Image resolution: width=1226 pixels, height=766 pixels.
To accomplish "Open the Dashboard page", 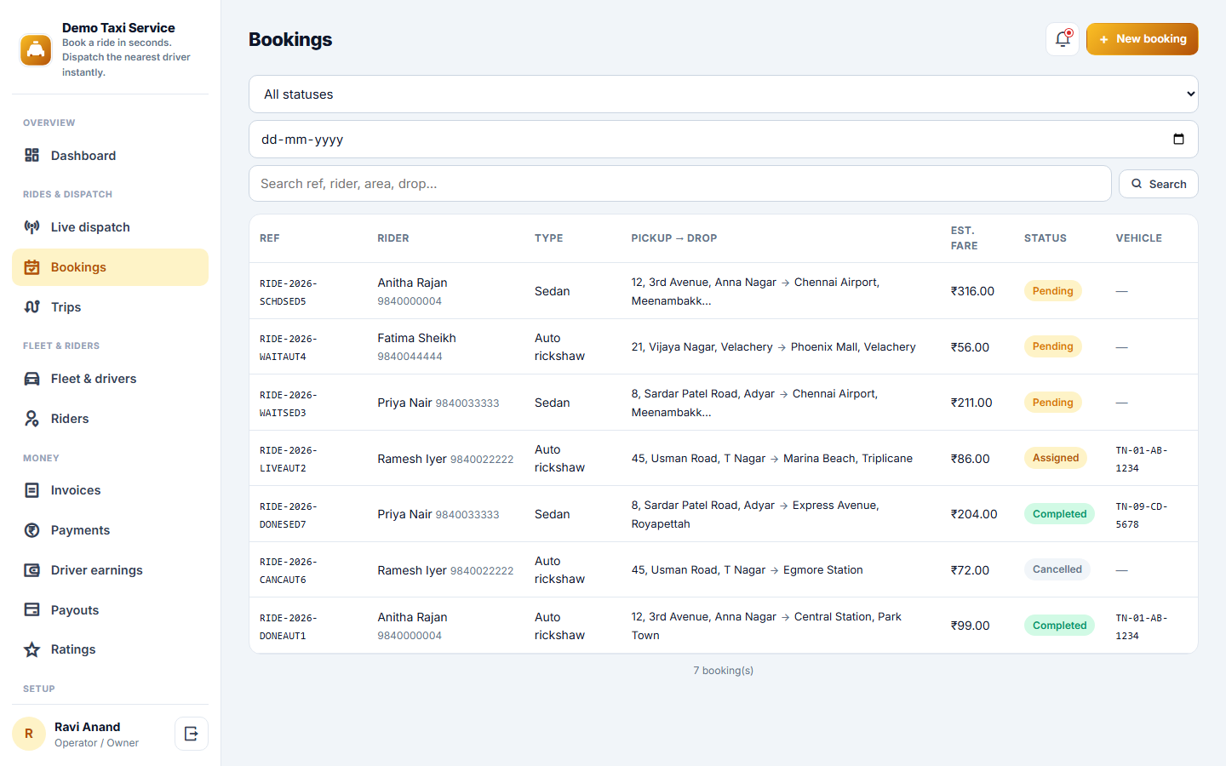I will (110, 155).
